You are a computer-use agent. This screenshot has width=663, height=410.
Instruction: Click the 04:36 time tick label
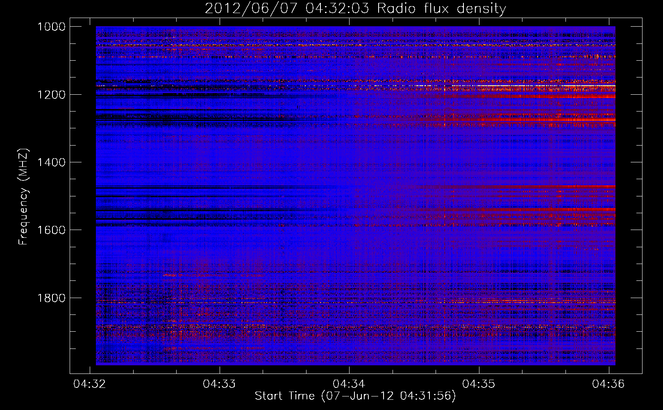tap(609, 384)
